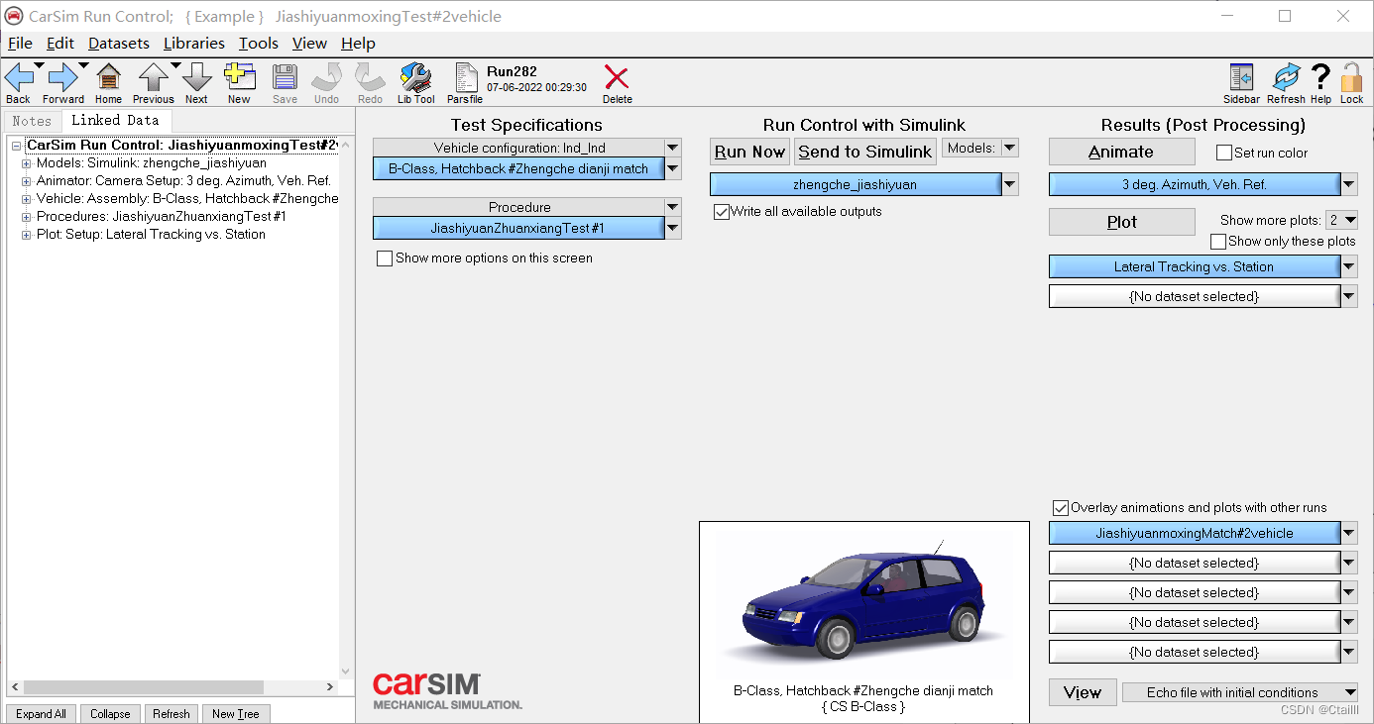This screenshot has height=724, width=1374.
Task: Switch to the Notes tab
Action: coord(32,121)
